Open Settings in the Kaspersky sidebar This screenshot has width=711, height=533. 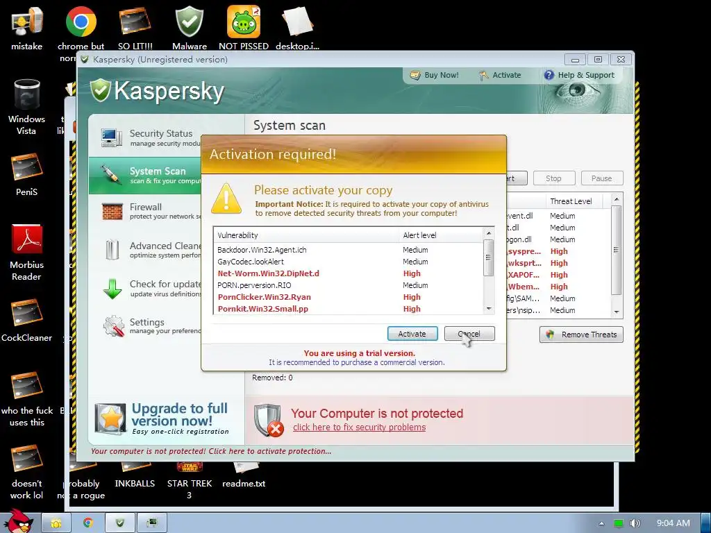pos(145,326)
